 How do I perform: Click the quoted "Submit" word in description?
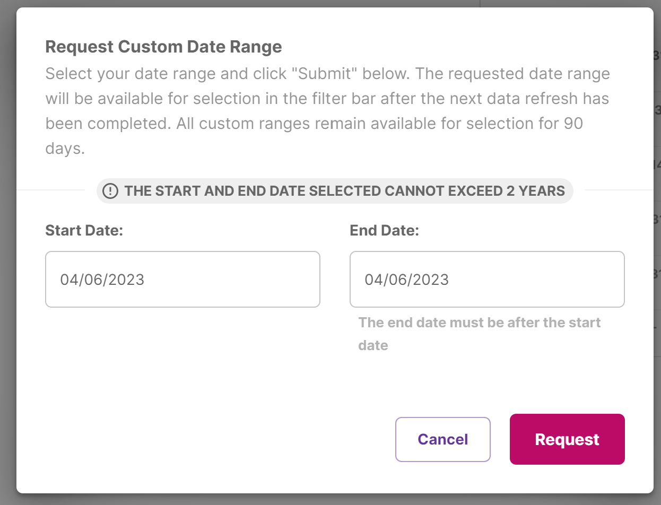(326, 74)
